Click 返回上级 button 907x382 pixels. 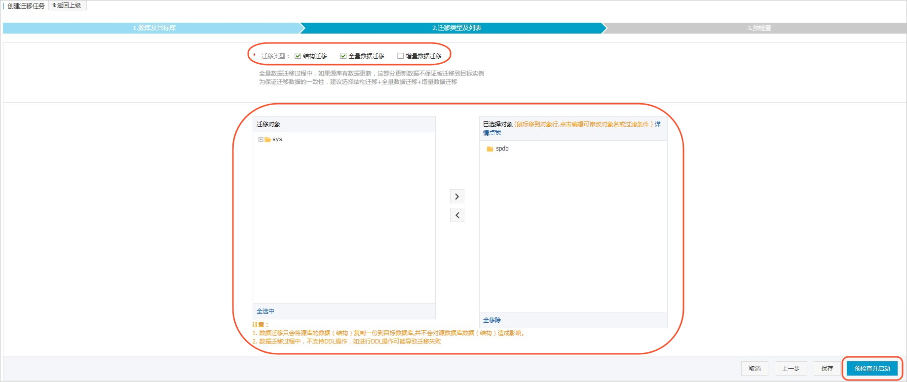[67, 5]
